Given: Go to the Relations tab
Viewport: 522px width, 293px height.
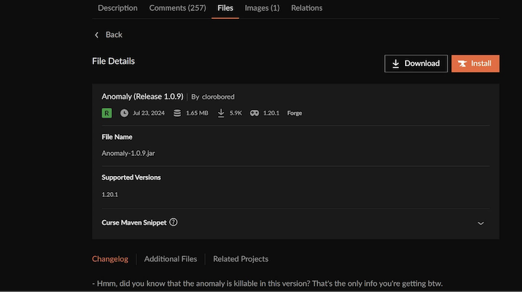Looking at the screenshot, I should 306,8.
